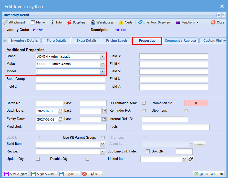
Task: Open the Functions dropdown menu
Action: pos(187,22)
